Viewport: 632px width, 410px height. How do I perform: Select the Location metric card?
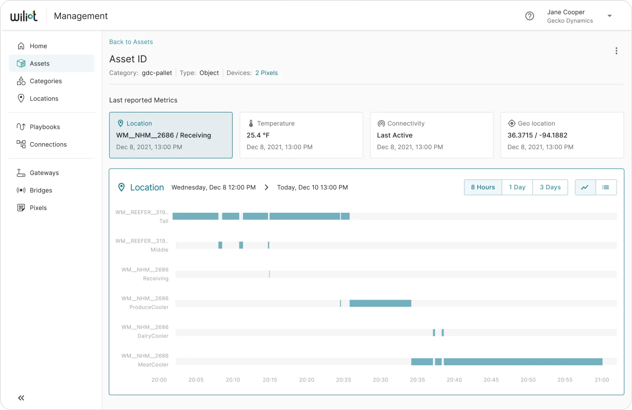pos(171,135)
